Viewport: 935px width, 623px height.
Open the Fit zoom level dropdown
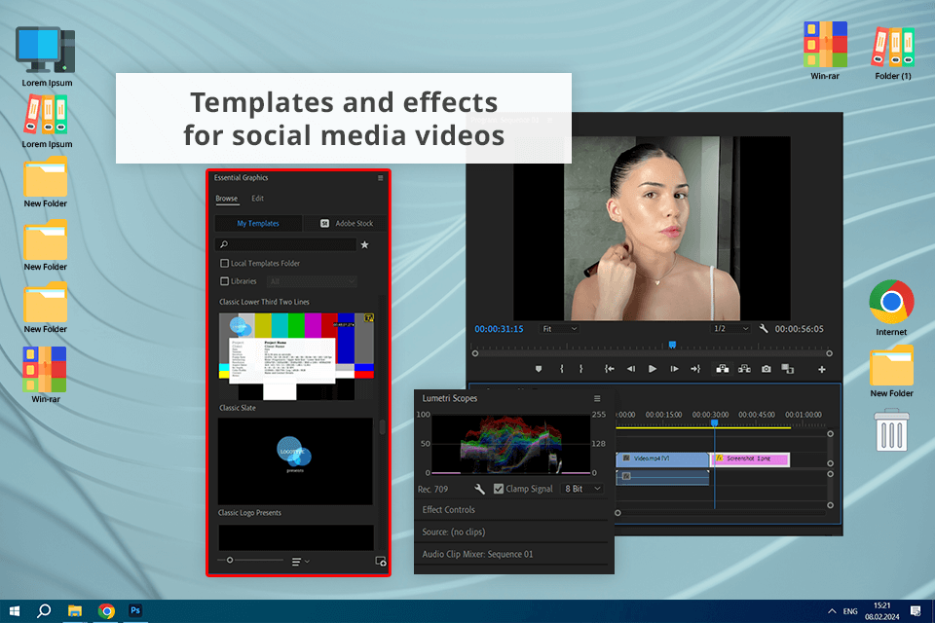click(559, 328)
